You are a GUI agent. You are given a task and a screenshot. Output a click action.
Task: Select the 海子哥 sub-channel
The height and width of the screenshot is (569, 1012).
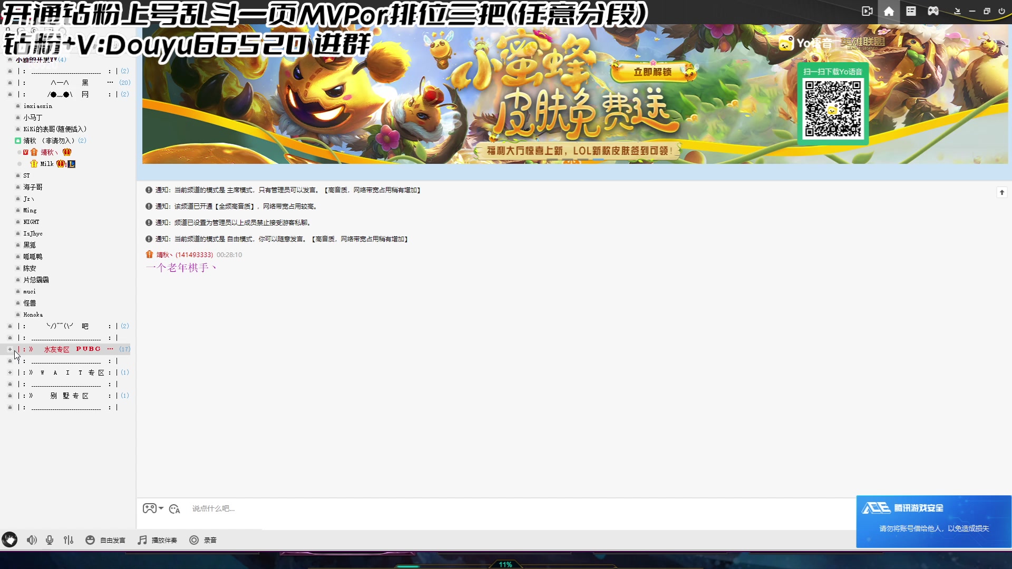tap(33, 187)
